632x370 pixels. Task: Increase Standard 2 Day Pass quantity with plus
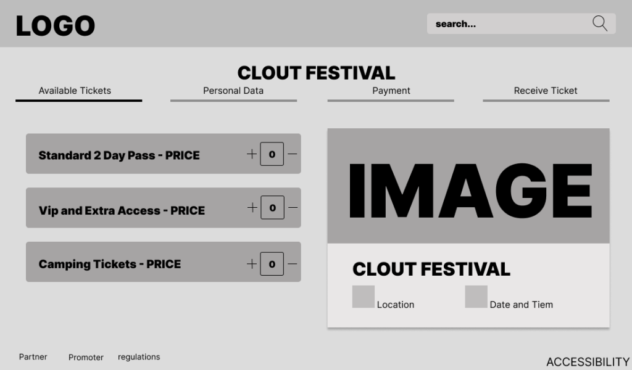[x=252, y=154]
